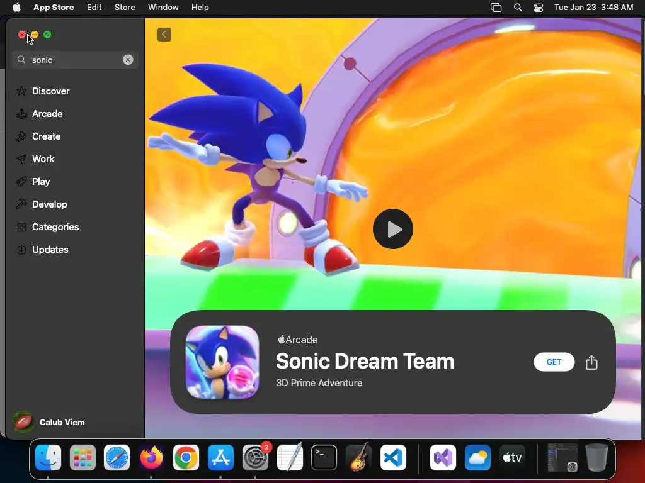Launch Google Chrome from the Dock
This screenshot has height=483, width=645.
pyautogui.click(x=186, y=457)
